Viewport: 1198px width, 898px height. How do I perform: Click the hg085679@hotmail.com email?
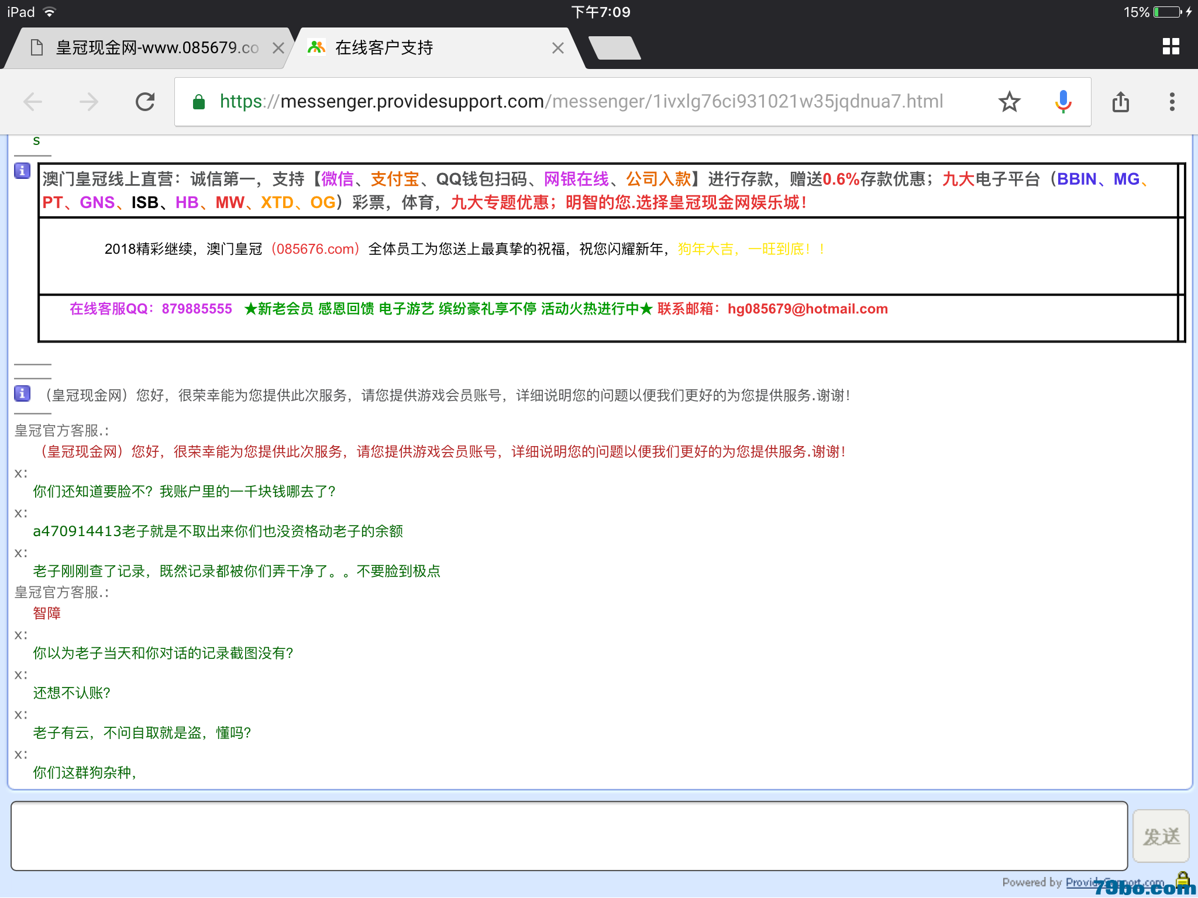[x=807, y=309]
